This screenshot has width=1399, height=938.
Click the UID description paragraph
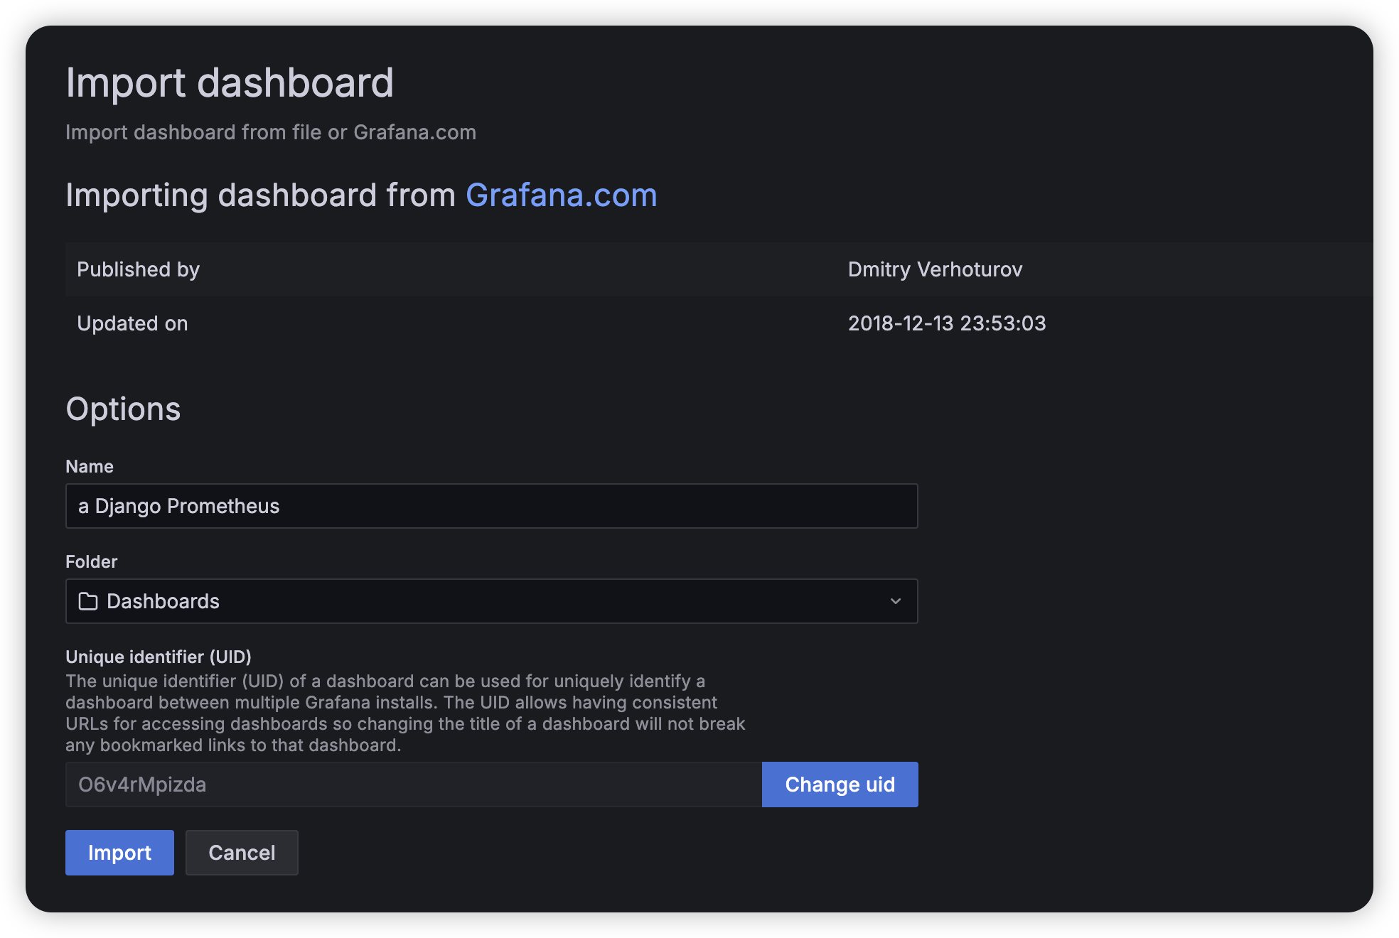click(405, 713)
